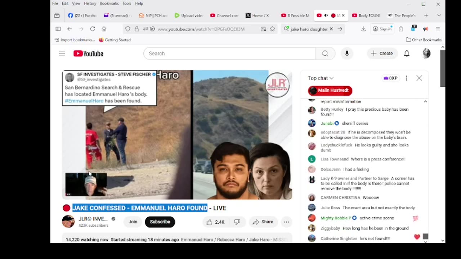Click the Create button
Image resolution: width=461 pixels, height=259 pixels.
(x=382, y=54)
